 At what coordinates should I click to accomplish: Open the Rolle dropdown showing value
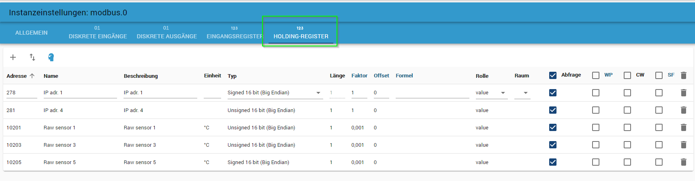click(x=503, y=93)
